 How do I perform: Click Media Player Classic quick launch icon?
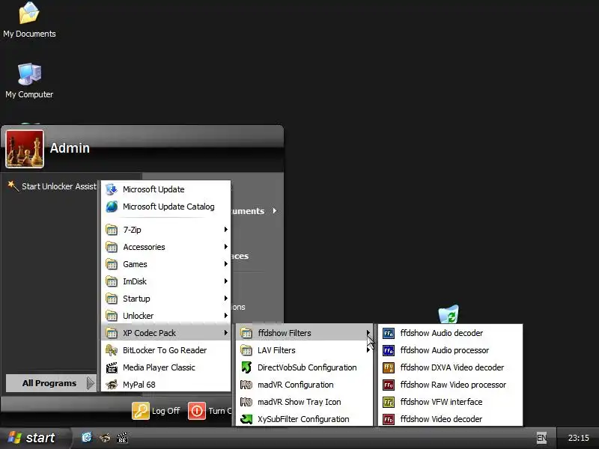(x=122, y=438)
